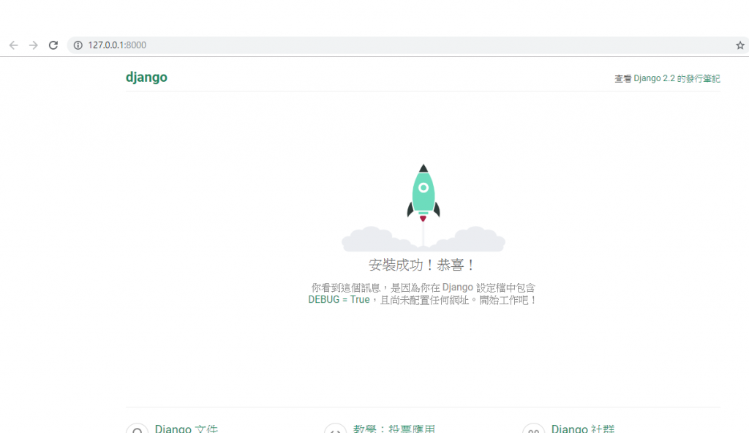Click the code icon beside 教學：投票應用

point(335,428)
